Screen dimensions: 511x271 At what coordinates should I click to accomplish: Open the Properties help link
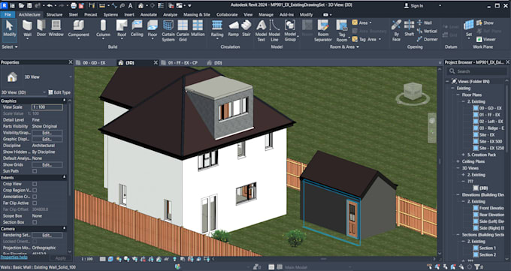[x=14, y=257]
